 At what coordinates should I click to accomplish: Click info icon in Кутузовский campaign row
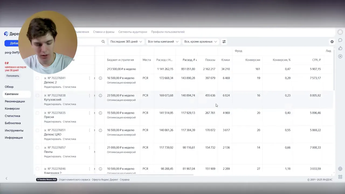pyautogui.click(x=100, y=96)
